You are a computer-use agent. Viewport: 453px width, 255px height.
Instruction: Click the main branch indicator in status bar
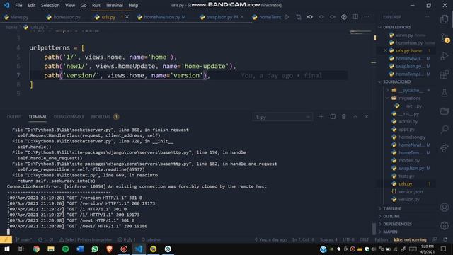point(24,239)
